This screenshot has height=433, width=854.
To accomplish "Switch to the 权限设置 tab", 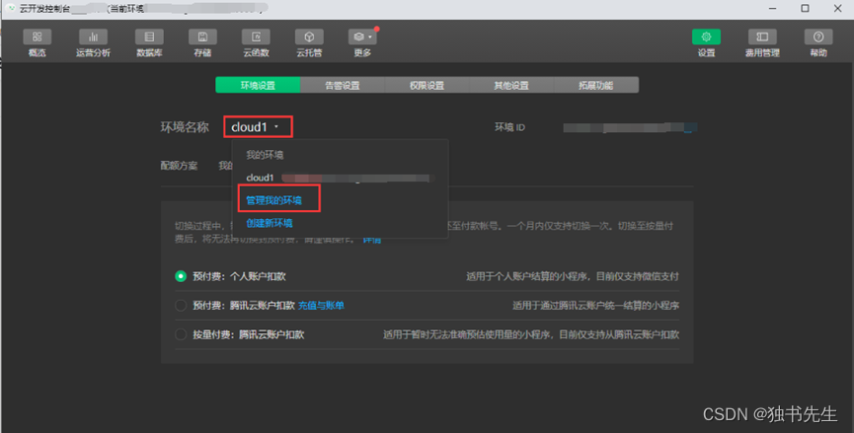I will tap(427, 85).
